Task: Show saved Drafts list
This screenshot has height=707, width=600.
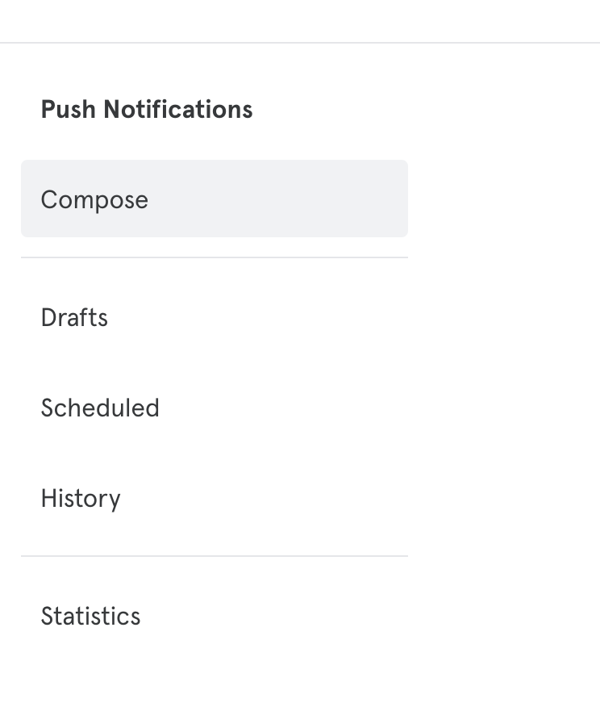Action: tap(74, 317)
